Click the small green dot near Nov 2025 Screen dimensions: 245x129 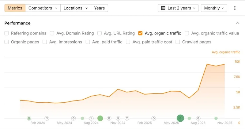pos(216,118)
